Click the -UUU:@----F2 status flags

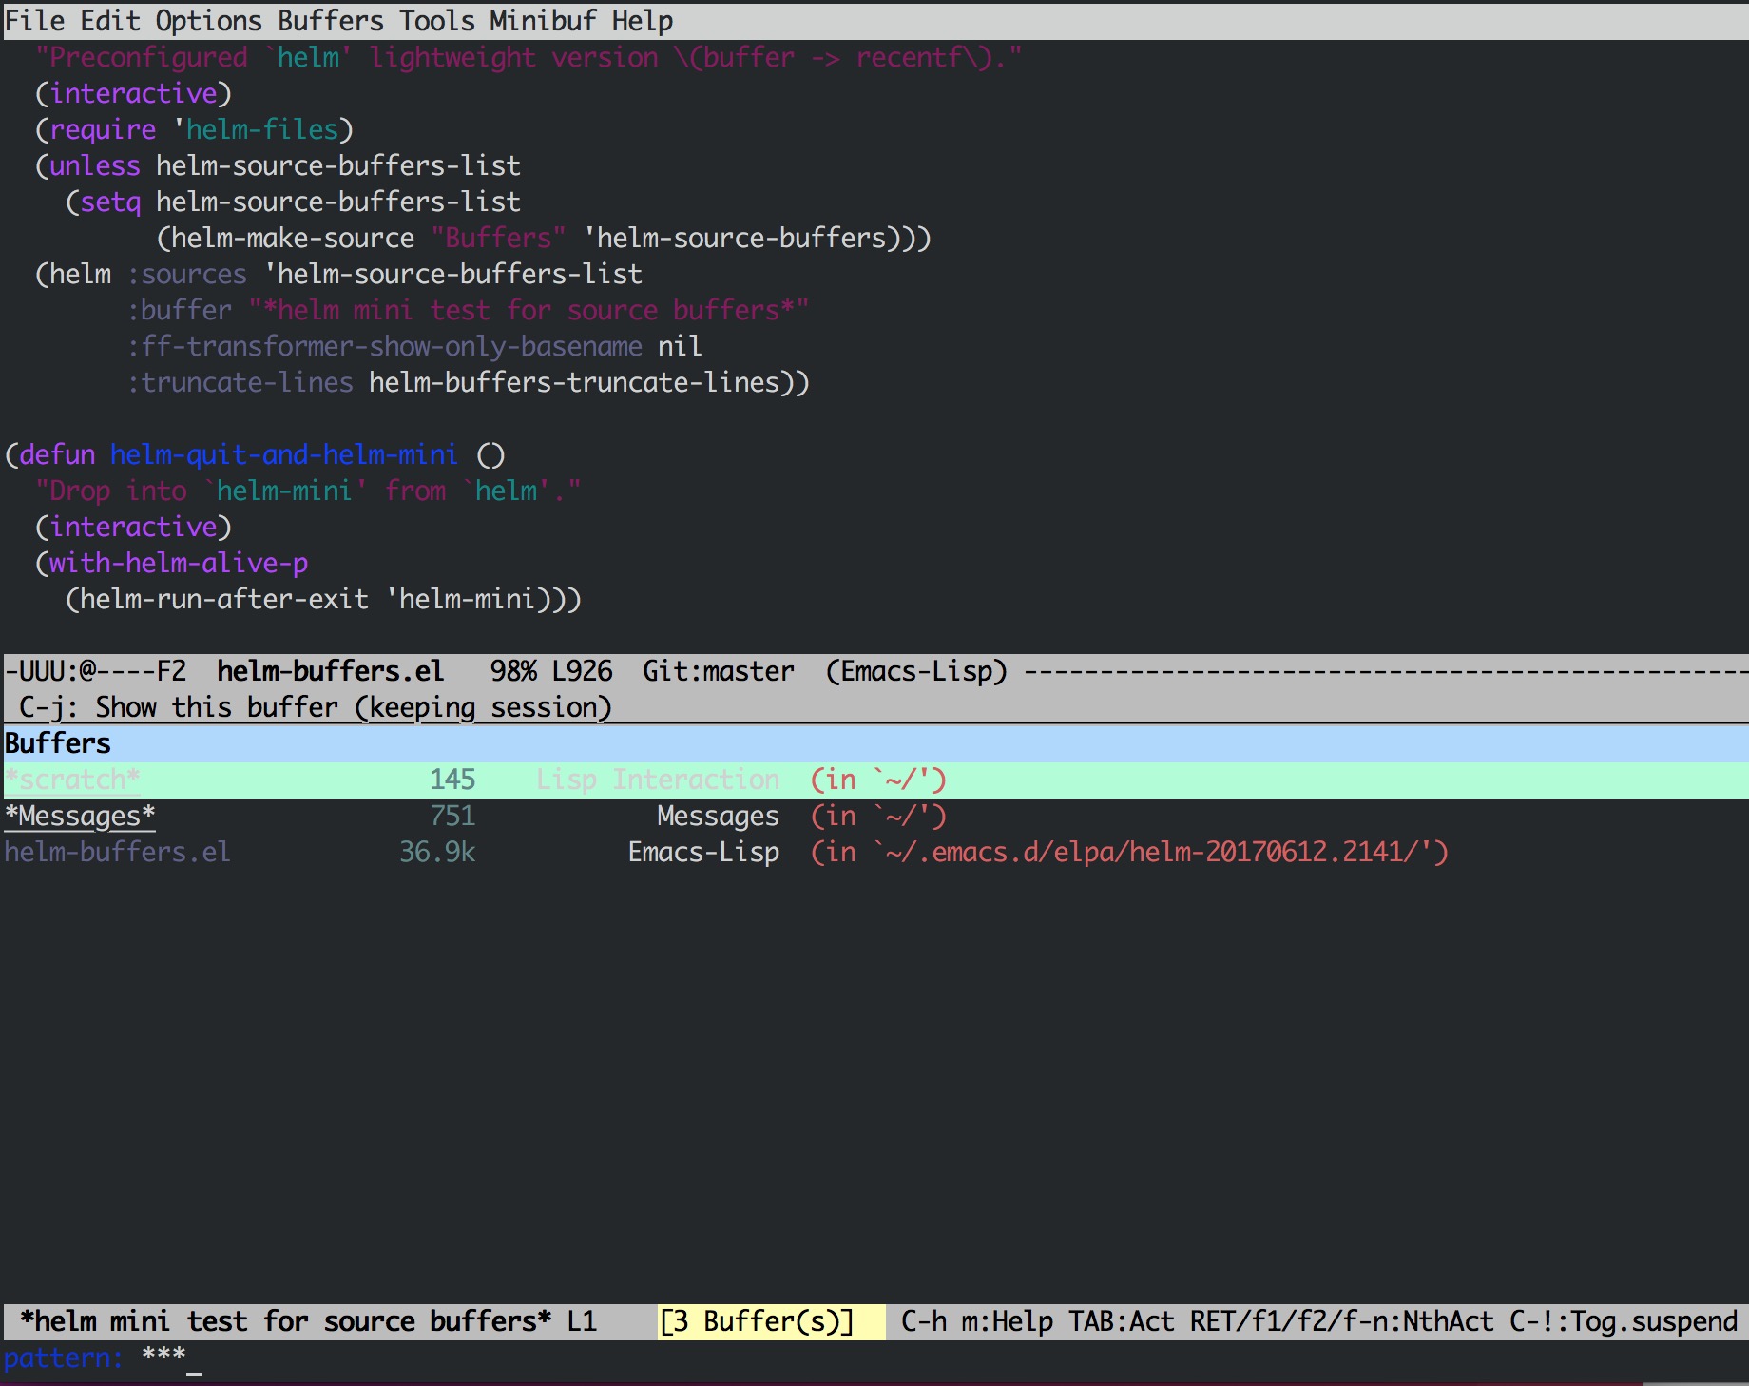[x=95, y=671]
